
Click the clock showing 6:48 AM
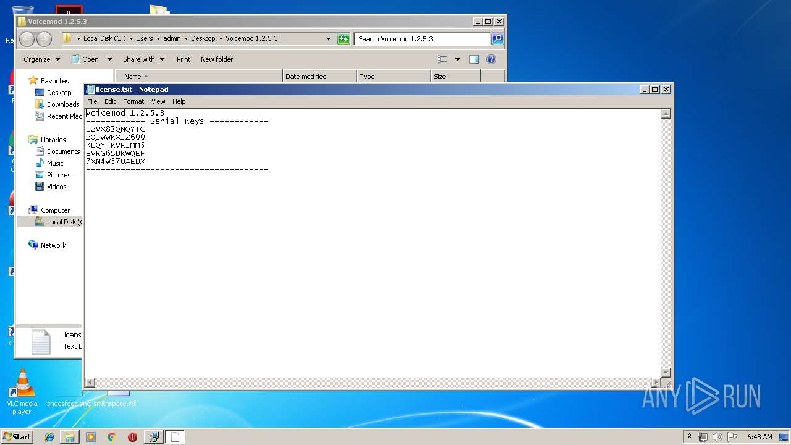click(x=759, y=437)
